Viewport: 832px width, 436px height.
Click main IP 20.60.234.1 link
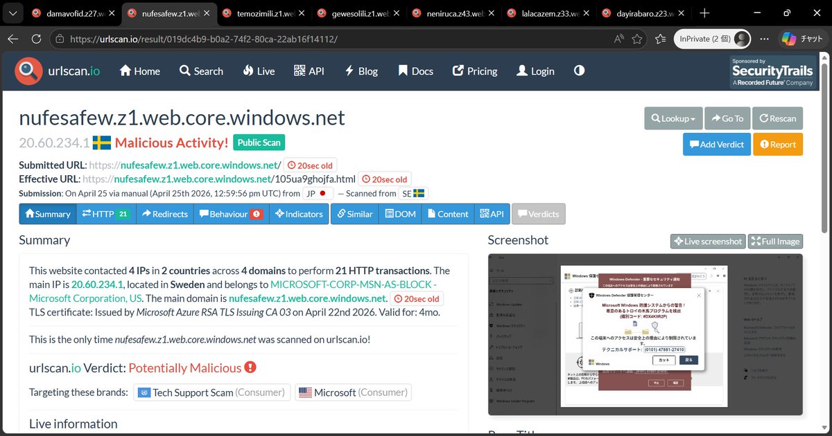tap(97, 284)
